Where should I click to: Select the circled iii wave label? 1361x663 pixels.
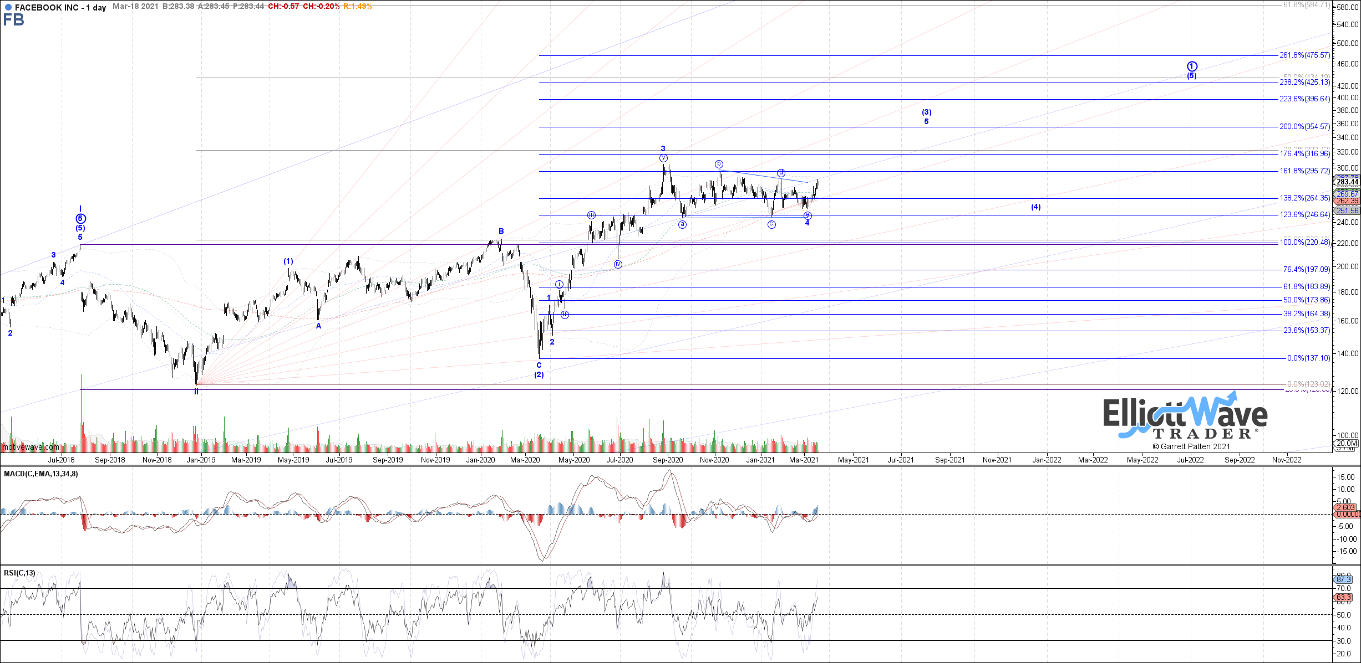(592, 215)
